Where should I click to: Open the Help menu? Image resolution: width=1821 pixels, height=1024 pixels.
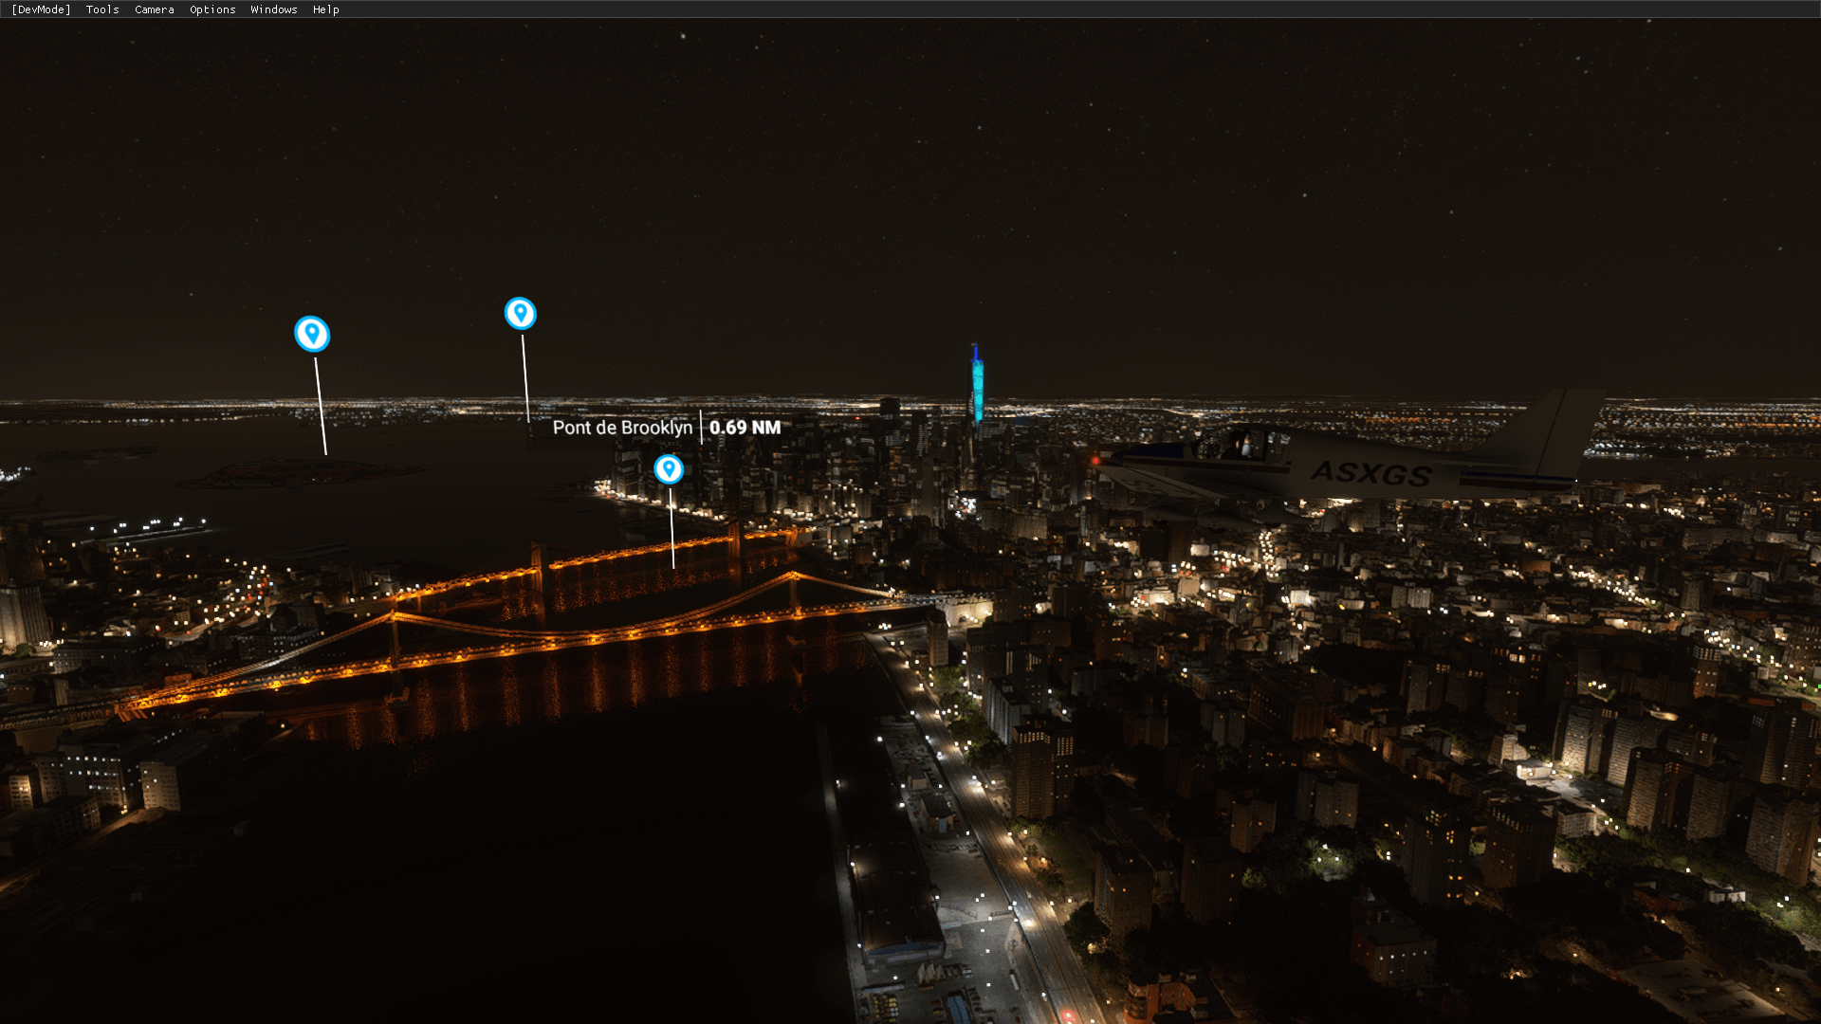(326, 9)
